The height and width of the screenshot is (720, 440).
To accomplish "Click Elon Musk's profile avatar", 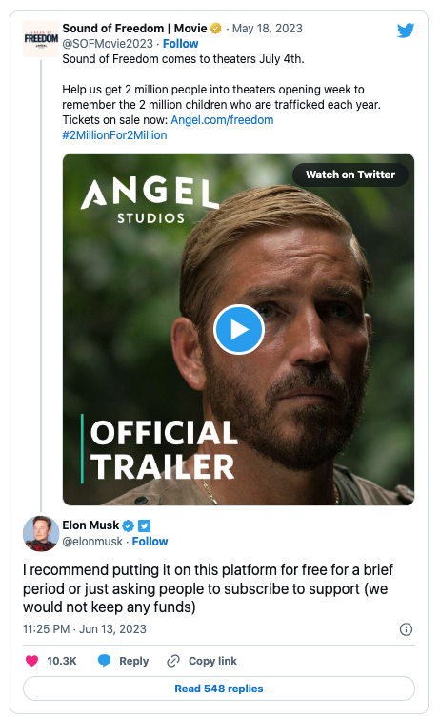I will (x=41, y=533).
